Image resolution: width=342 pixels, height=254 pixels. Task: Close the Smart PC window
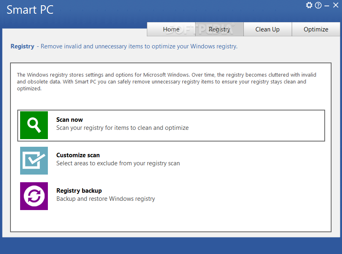336,5
